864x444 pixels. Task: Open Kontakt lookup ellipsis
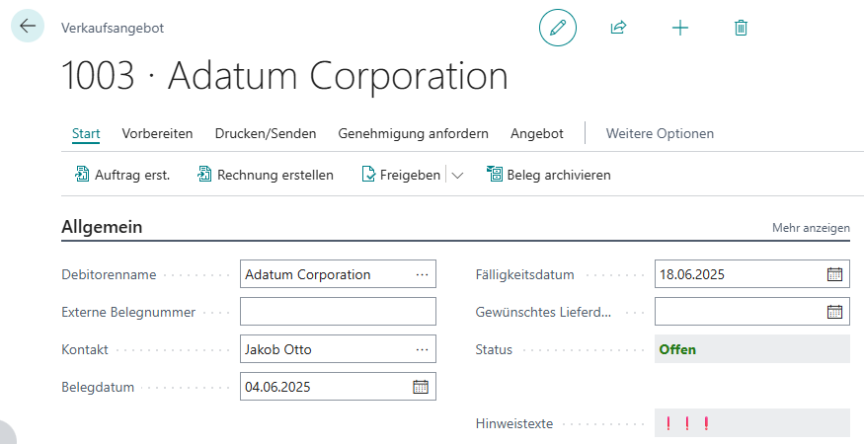point(422,349)
